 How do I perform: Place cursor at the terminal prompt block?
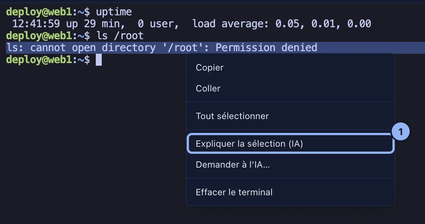[x=99, y=59]
